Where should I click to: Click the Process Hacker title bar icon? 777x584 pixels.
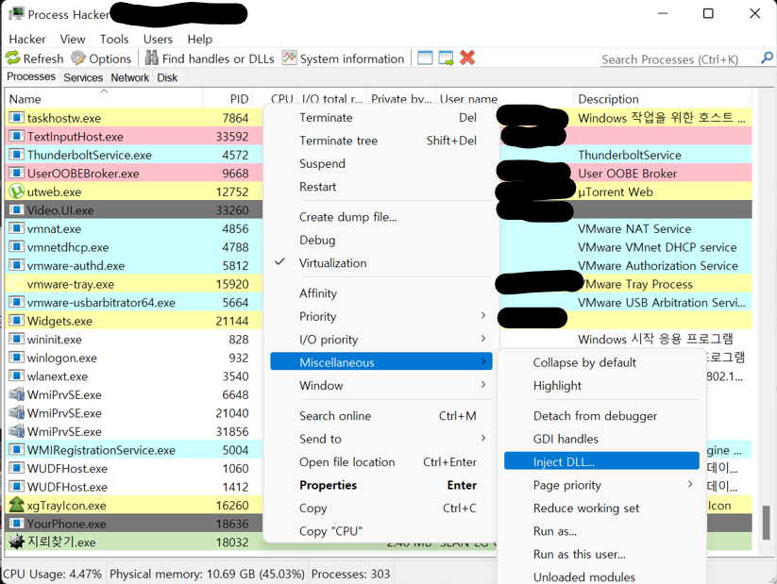tap(16, 13)
